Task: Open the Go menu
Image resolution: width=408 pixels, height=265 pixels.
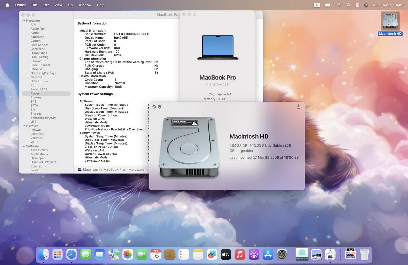Action: click(x=70, y=5)
